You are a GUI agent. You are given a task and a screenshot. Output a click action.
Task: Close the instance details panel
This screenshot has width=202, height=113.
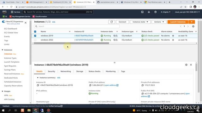[191, 65]
